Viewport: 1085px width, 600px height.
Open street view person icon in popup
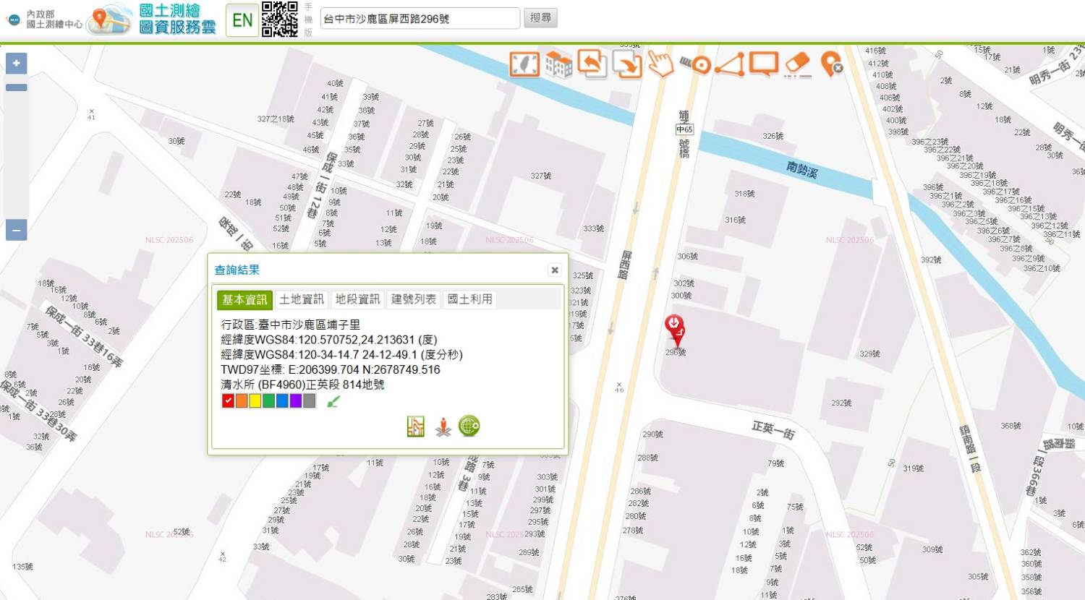tap(443, 427)
